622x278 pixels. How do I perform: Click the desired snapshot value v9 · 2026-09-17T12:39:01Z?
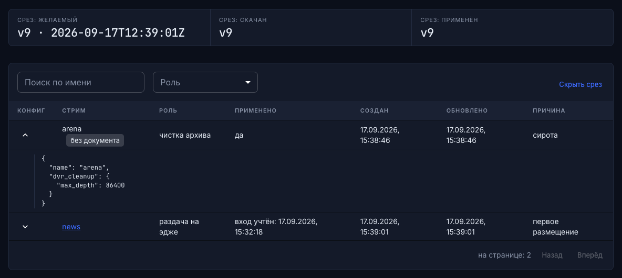(x=101, y=32)
